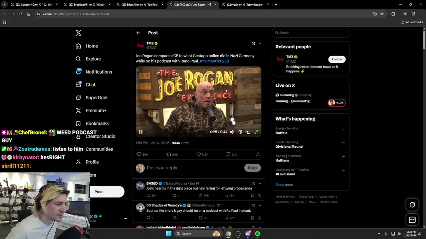Open floating messages envelope button
The image size is (426, 239).
pyautogui.click(x=412, y=220)
